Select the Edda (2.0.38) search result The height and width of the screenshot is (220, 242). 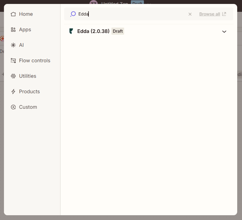click(x=93, y=31)
